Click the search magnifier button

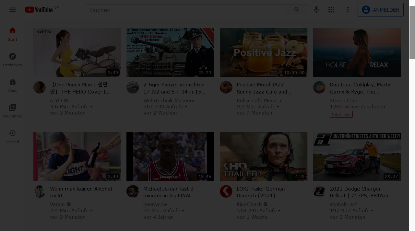[297, 10]
